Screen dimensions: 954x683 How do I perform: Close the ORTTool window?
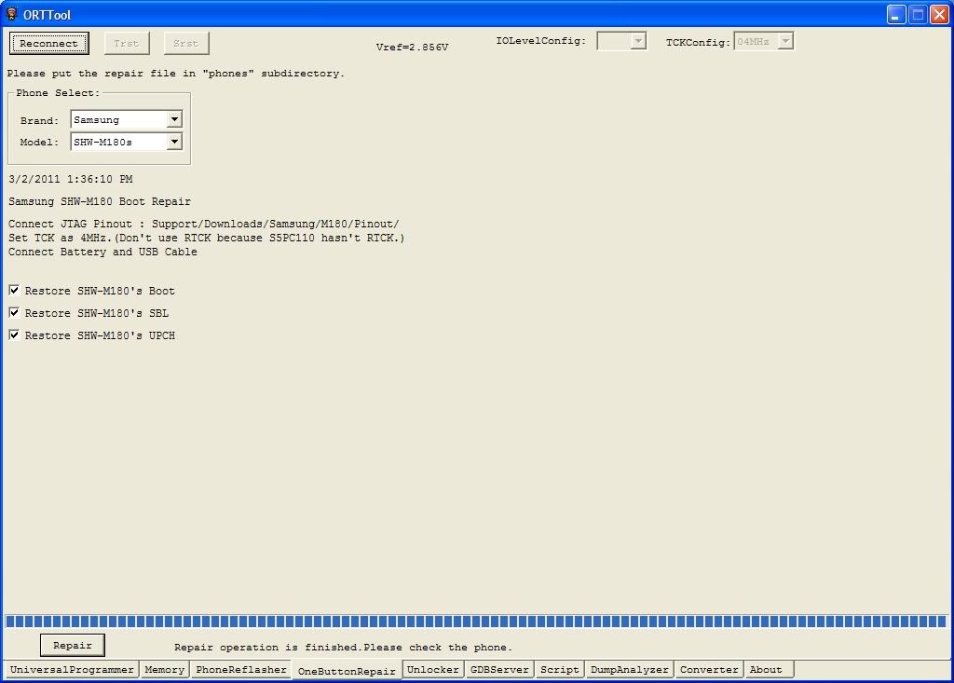[x=939, y=15]
